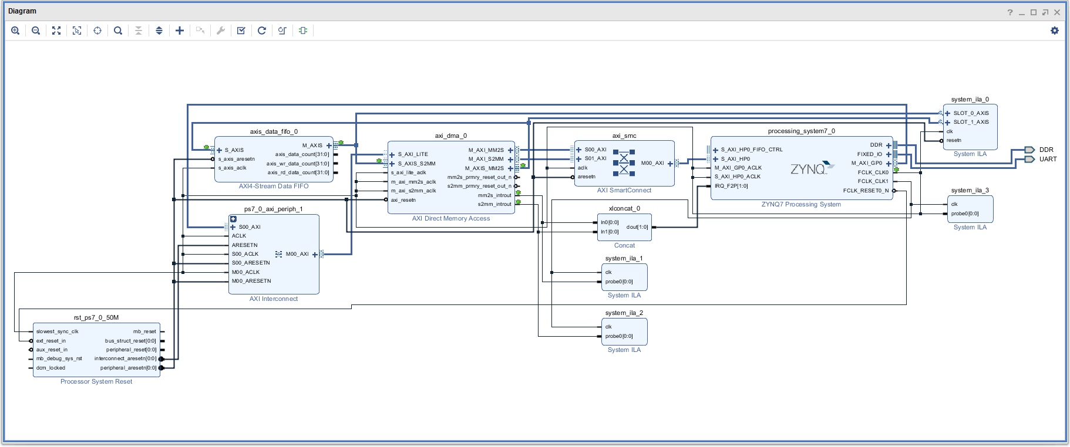Click the fit selection crosshair icon
1070x447 pixels.
pyautogui.click(x=97, y=31)
